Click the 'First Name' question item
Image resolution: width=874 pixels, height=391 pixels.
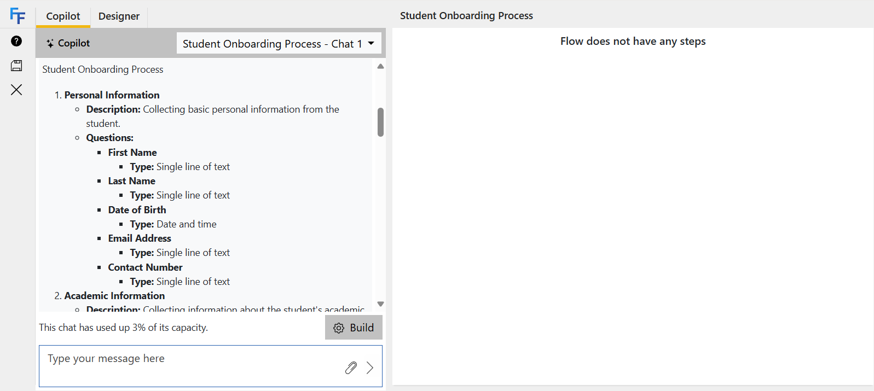tap(132, 153)
